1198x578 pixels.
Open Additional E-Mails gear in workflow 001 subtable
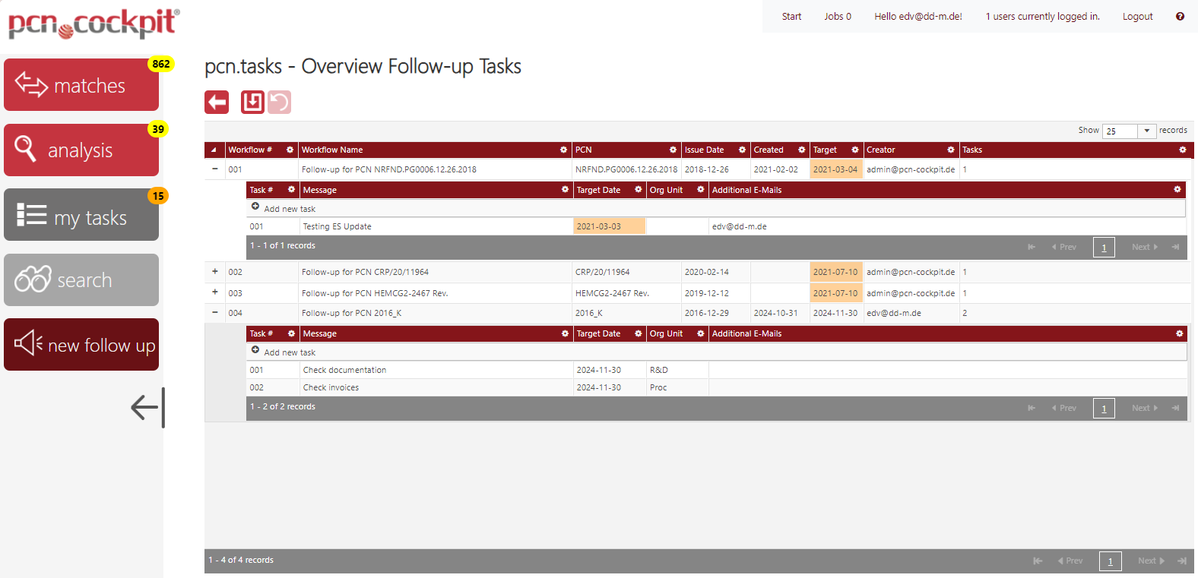[x=1177, y=189]
